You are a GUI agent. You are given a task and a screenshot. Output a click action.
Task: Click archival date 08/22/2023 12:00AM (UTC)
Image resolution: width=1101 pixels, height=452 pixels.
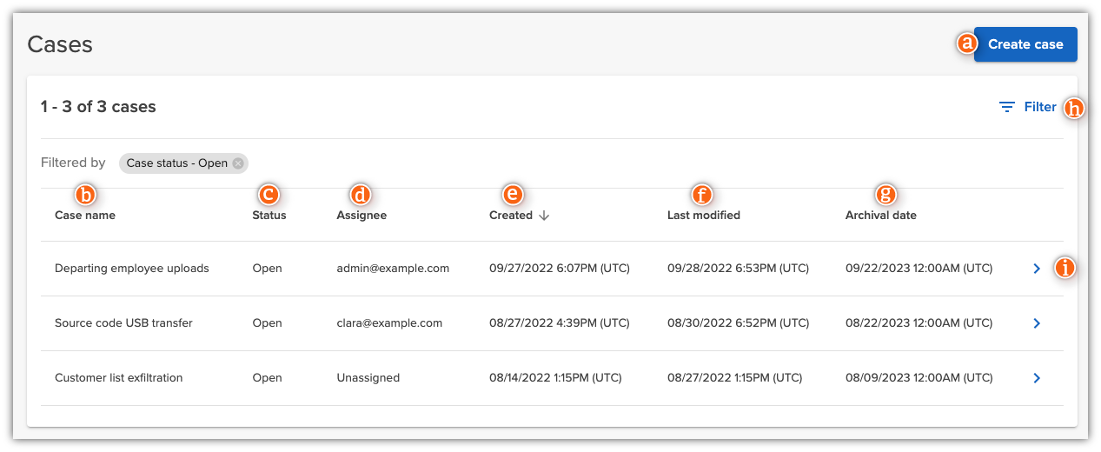[x=919, y=323]
